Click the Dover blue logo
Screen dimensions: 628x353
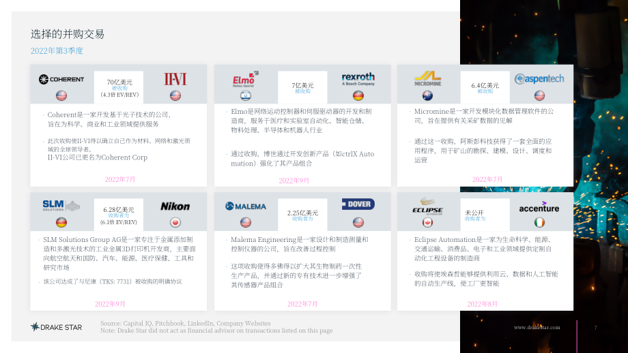click(358, 204)
